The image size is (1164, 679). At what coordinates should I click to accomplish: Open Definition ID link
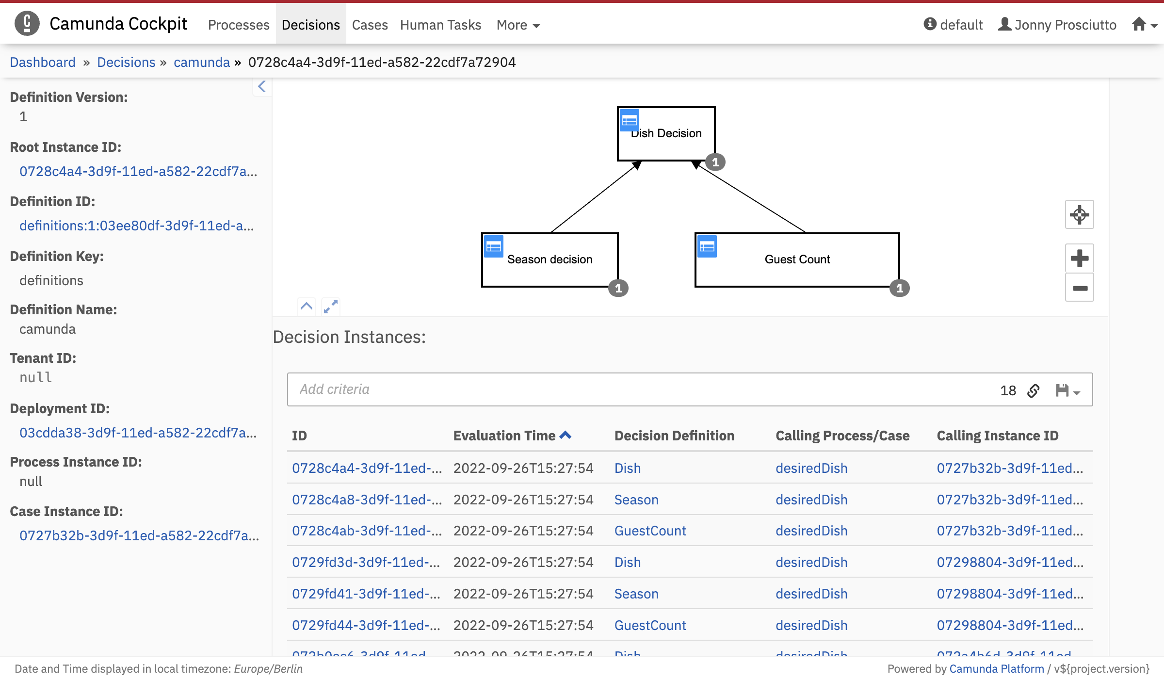[137, 226]
